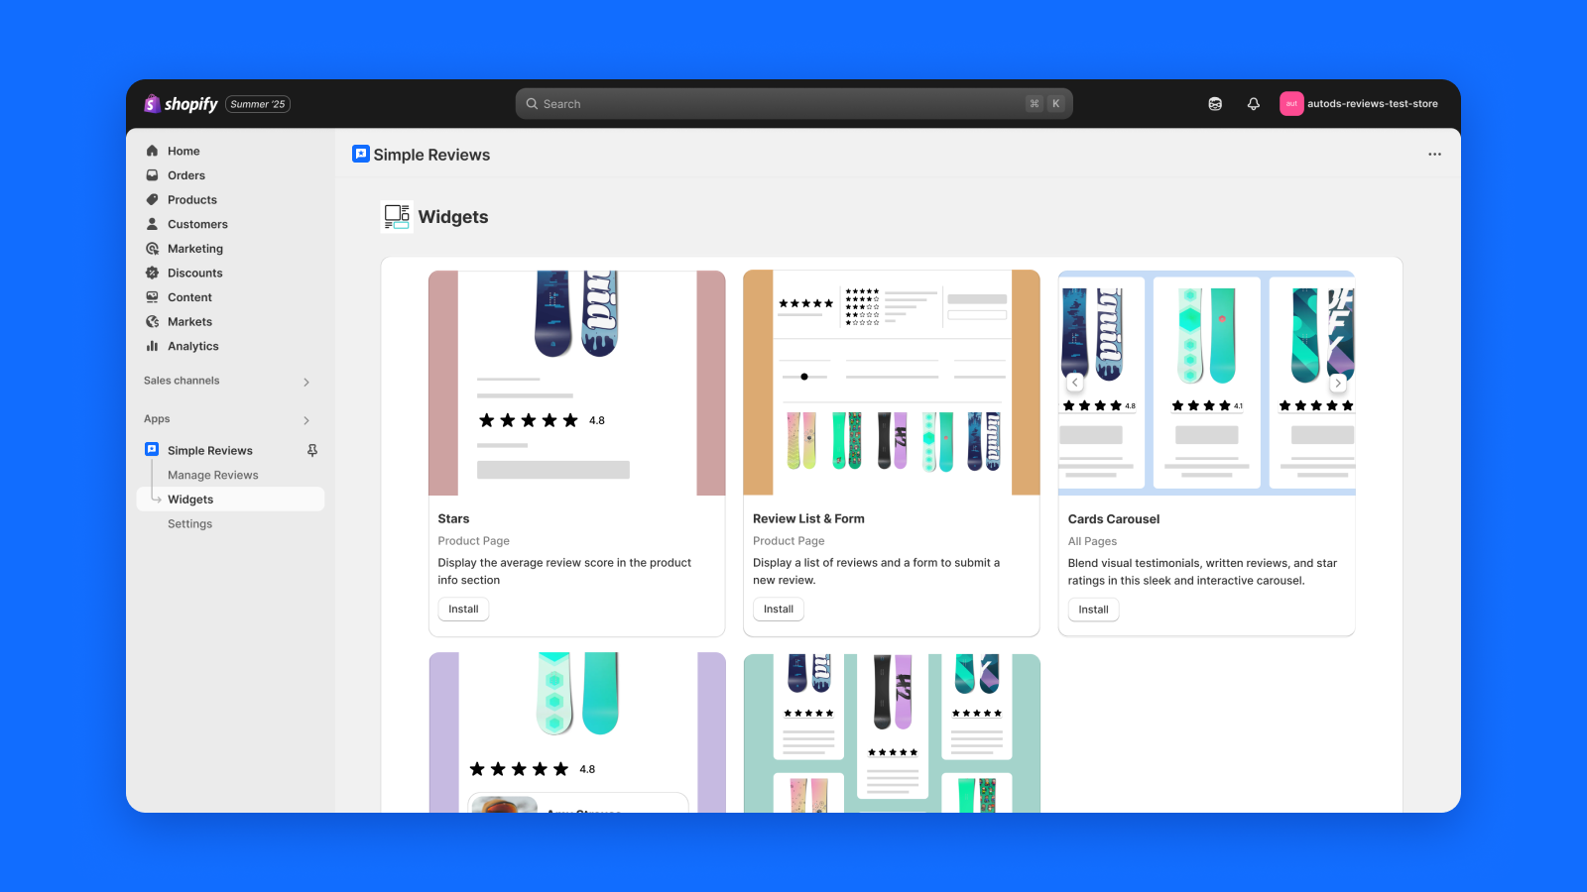1587x892 pixels.
Task: Click the admin Search field
Action: click(x=793, y=103)
